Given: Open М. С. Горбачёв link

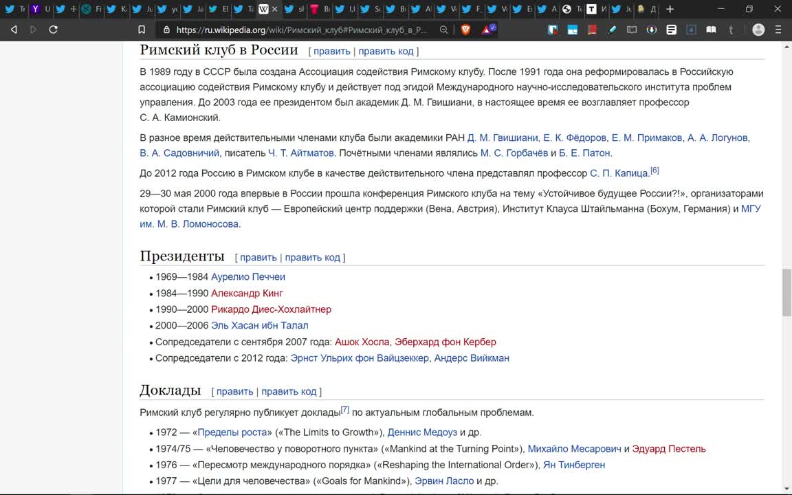Looking at the screenshot, I should tap(514, 153).
